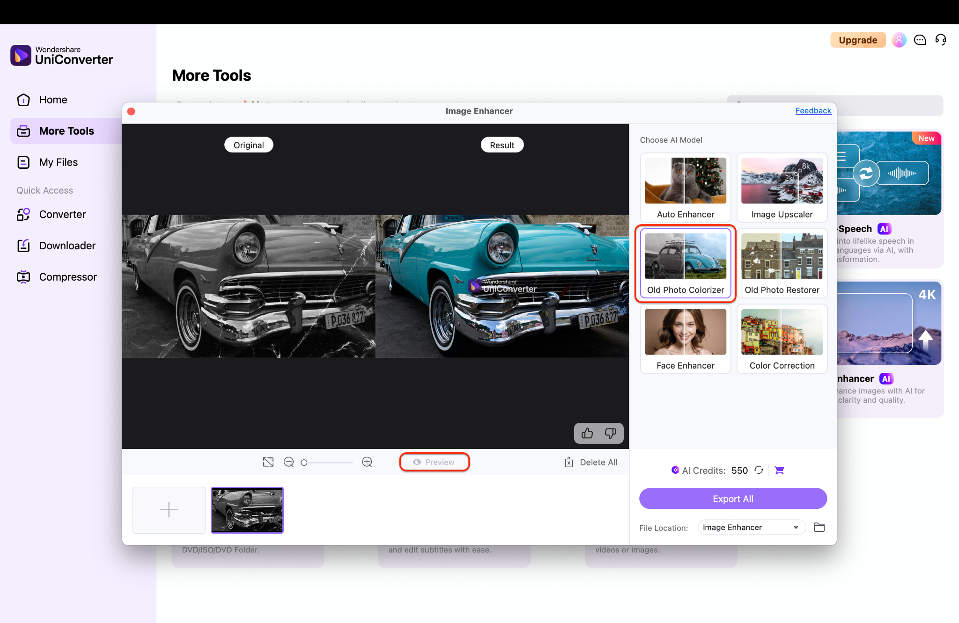Close the Image Enhancer dialog
Viewport: 959px width, 623px height.
tap(131, 111)
